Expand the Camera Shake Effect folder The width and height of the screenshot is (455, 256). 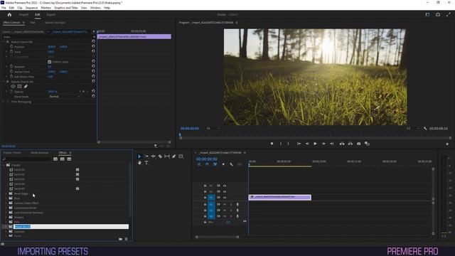pyautogui.click(x=6, y=203)
